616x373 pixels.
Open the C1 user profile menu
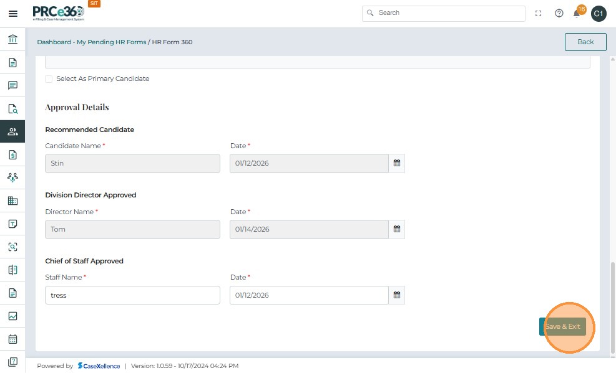(x=599, y=14)
